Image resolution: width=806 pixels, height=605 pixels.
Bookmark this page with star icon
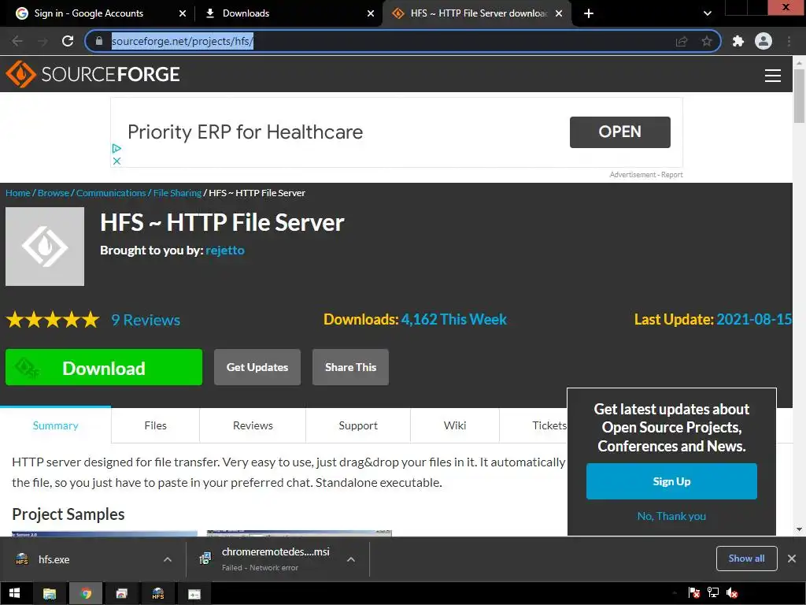[x=707, y=41]
